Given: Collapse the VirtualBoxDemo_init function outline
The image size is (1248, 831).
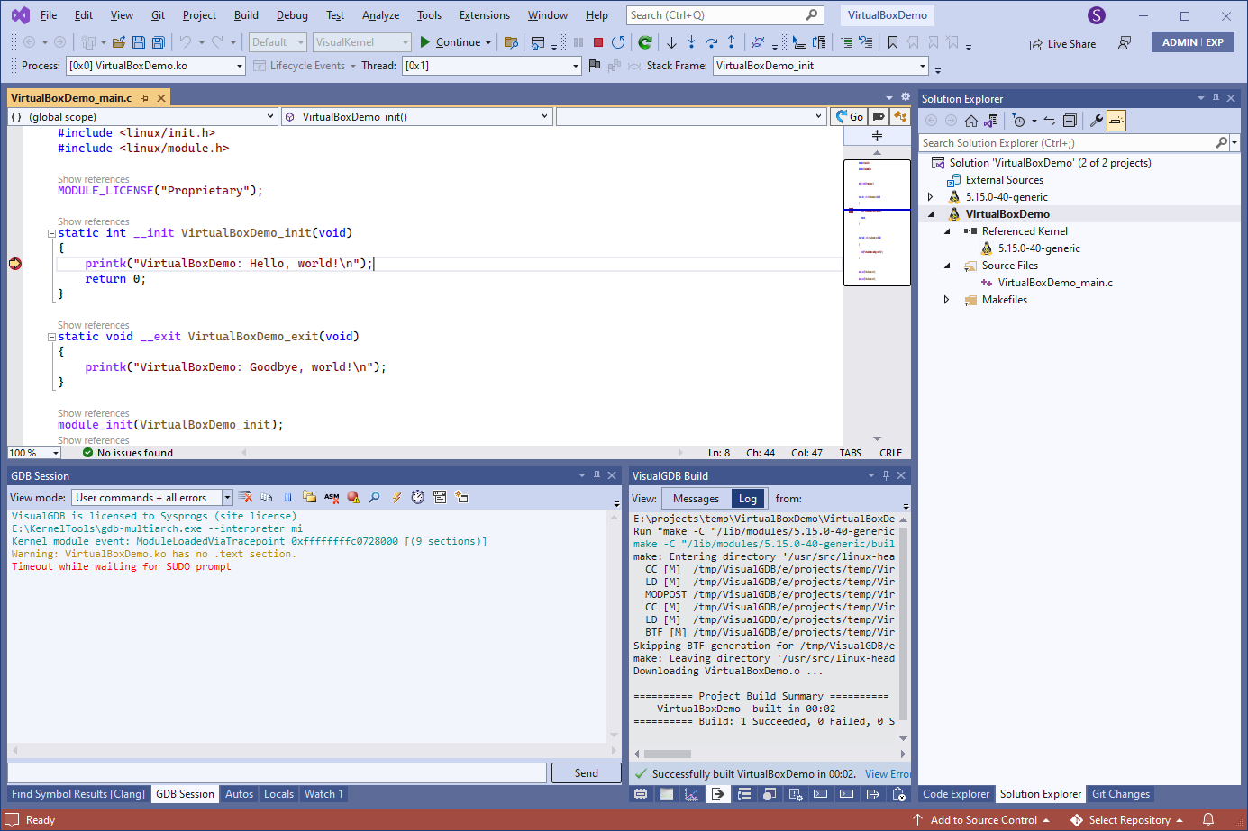Looking at the screenshot, I should click(x=51, y=233).
